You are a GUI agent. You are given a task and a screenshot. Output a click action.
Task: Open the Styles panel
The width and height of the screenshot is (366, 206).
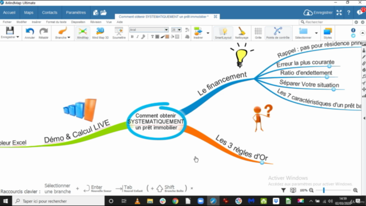(x=328, y=33)
